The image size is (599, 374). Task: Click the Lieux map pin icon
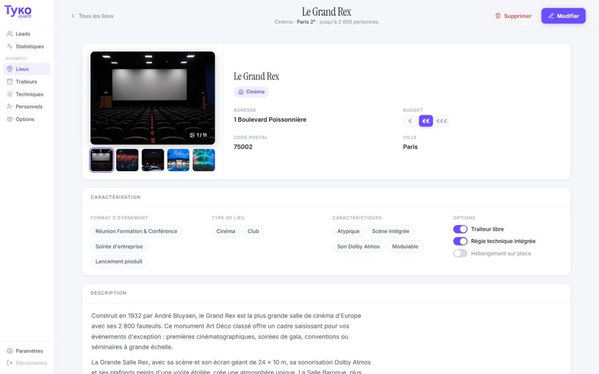point(9,69)
